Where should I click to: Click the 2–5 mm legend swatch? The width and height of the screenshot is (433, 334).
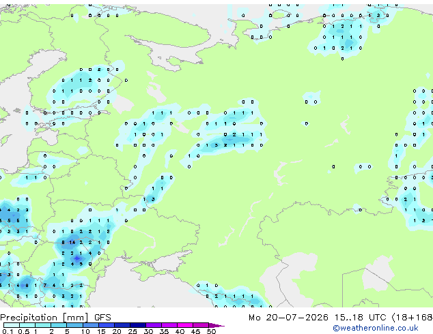pos(59,325)
